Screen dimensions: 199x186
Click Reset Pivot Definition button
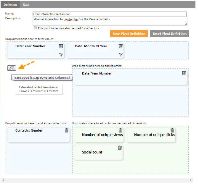coord(169,34)
